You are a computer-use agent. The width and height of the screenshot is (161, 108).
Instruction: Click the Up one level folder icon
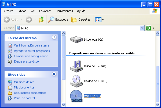(x=41, y=20)
